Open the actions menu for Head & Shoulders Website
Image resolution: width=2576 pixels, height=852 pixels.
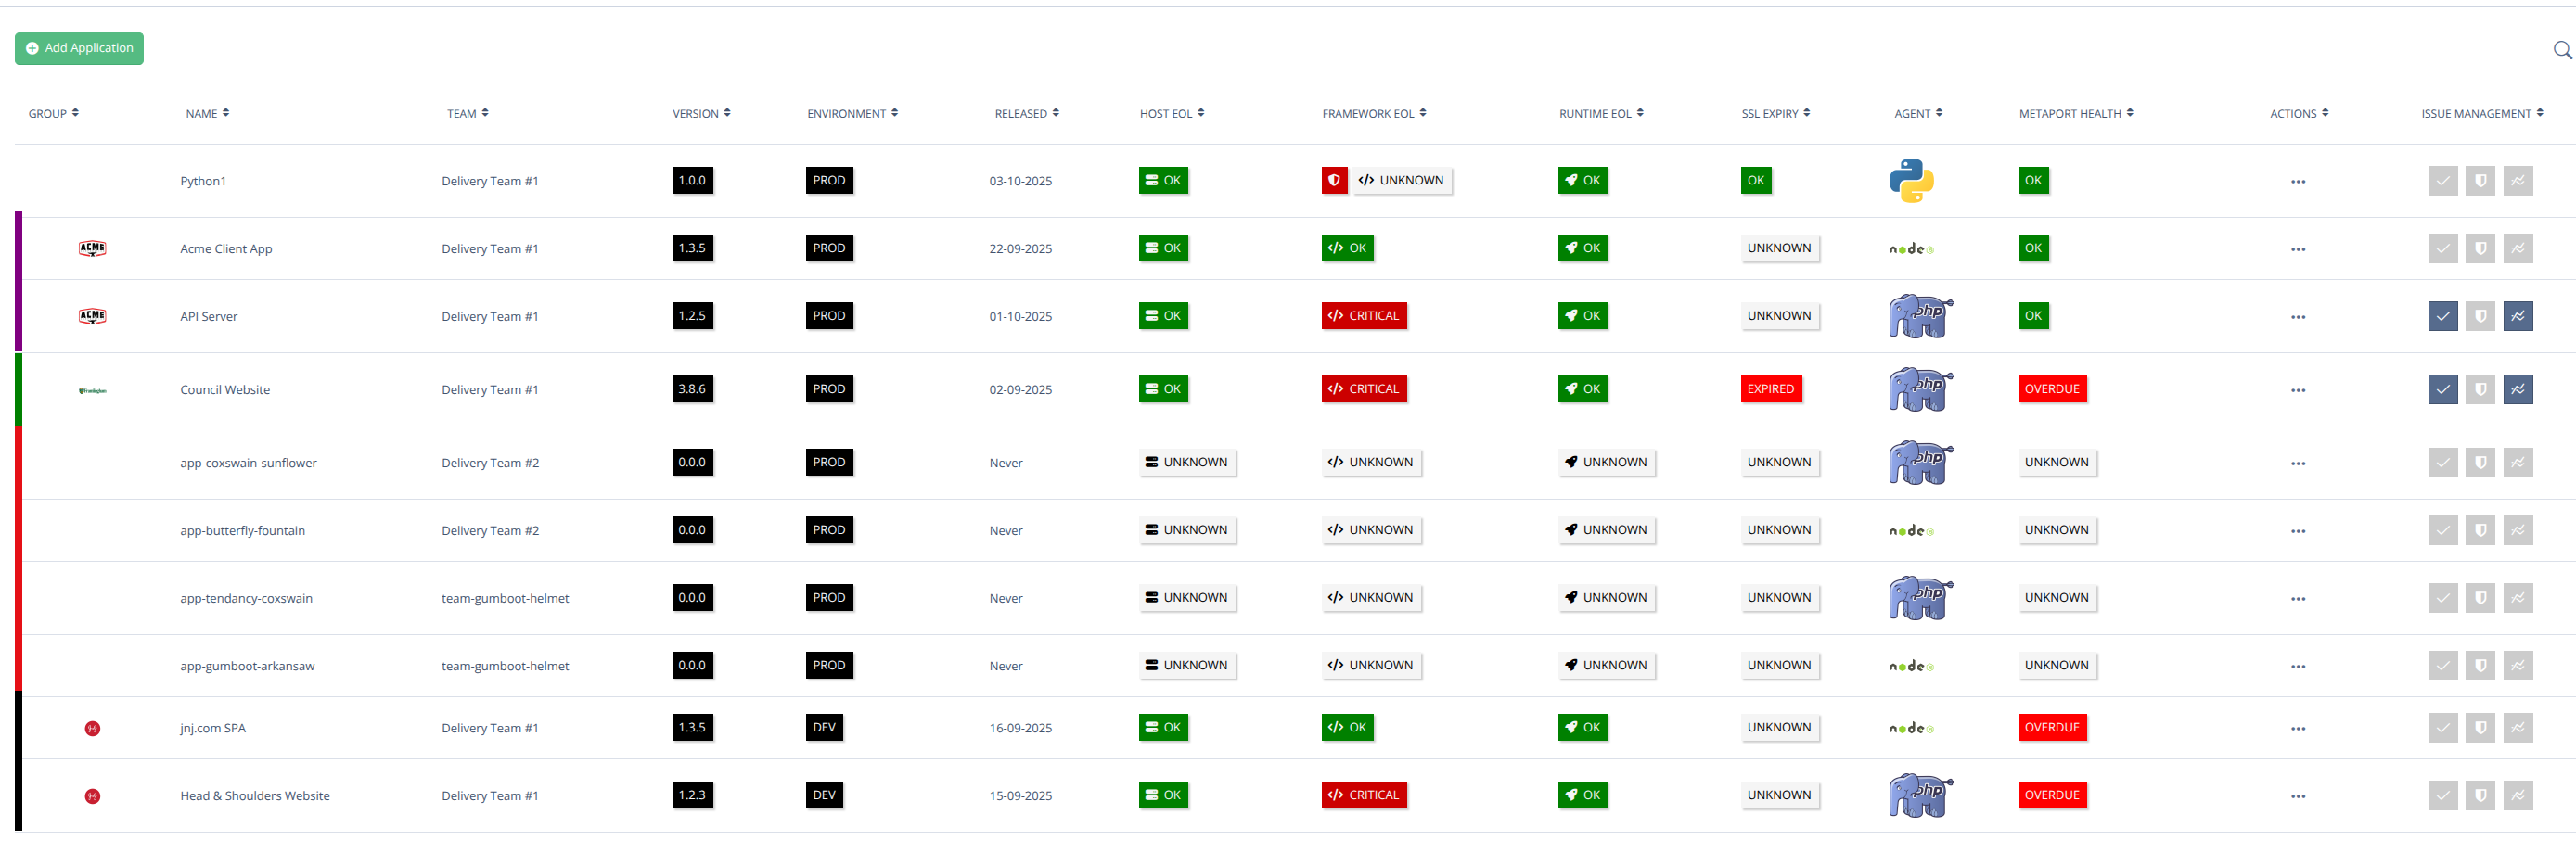[x=2297, y=796]
